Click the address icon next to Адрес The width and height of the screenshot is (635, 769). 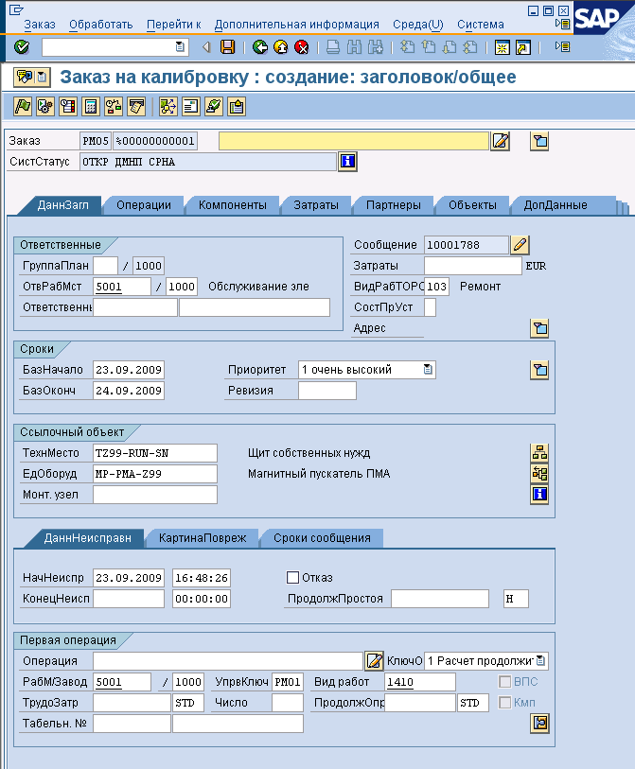(539, 328)
